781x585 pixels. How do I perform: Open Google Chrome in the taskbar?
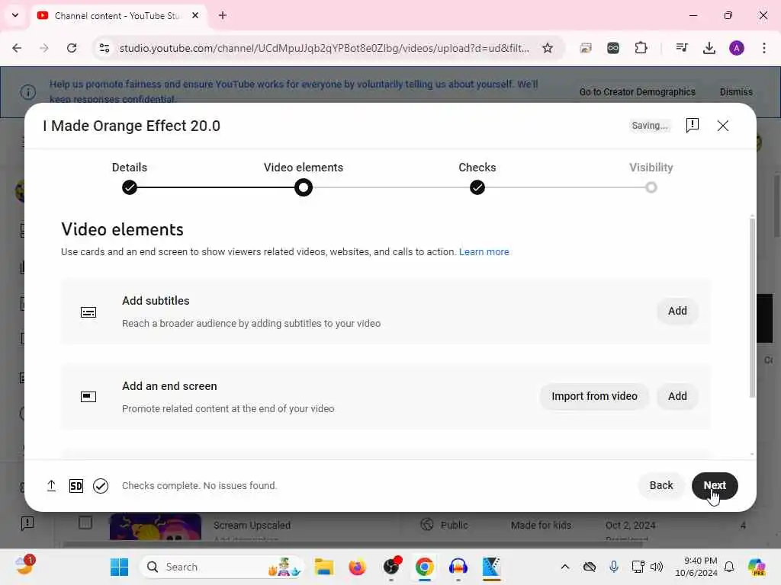coord(424,567)
